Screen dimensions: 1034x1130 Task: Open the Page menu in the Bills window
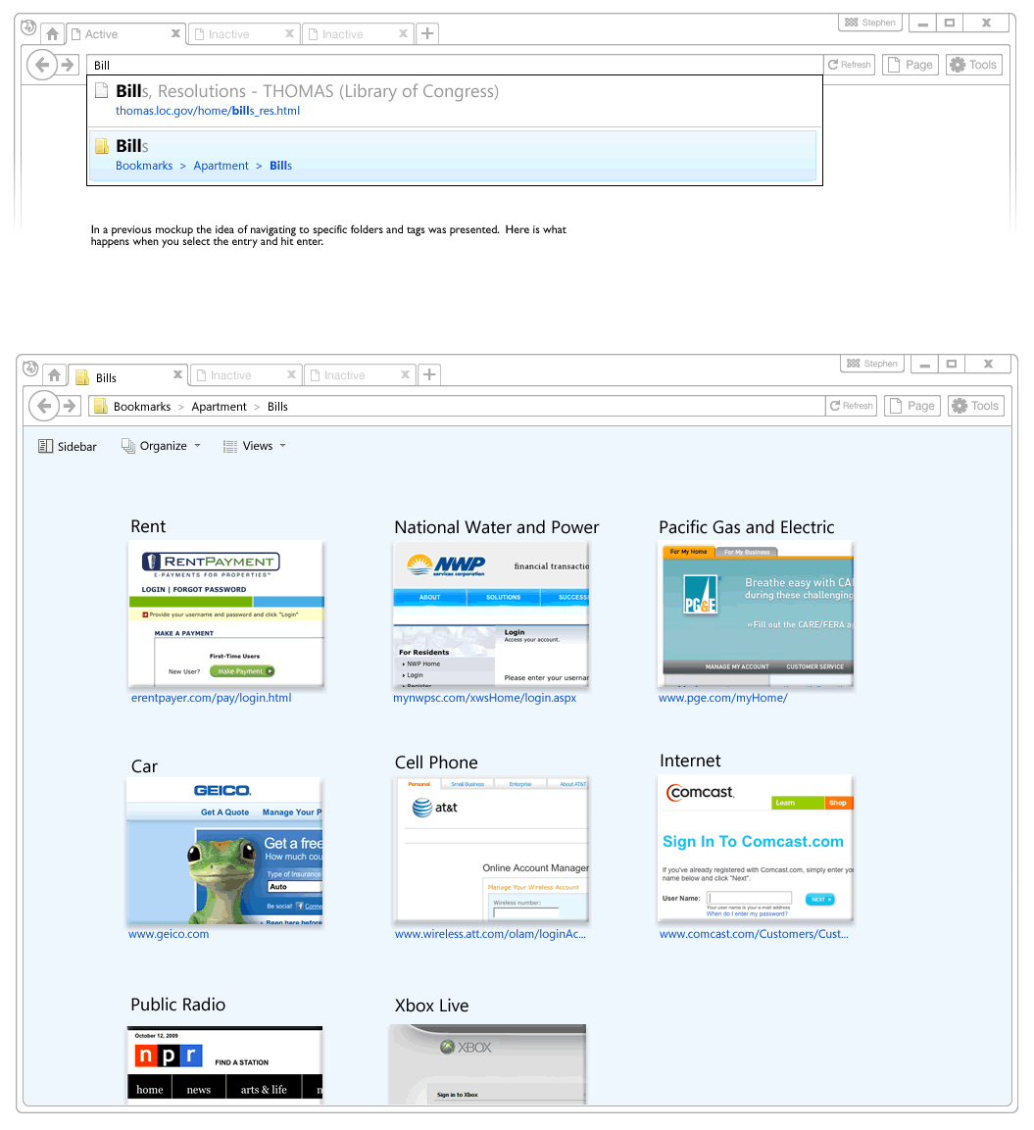pos(912,406)
